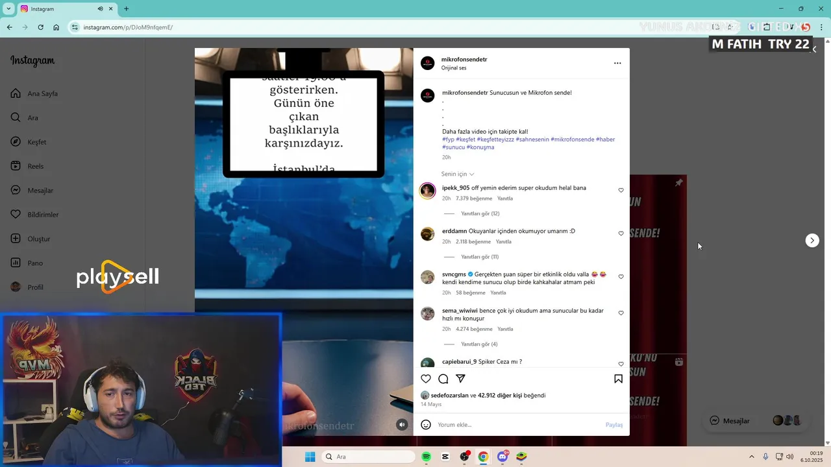The image size is (831, 467).
Task: Open sema_wiwiwi's profile picture
Action: 427,313
